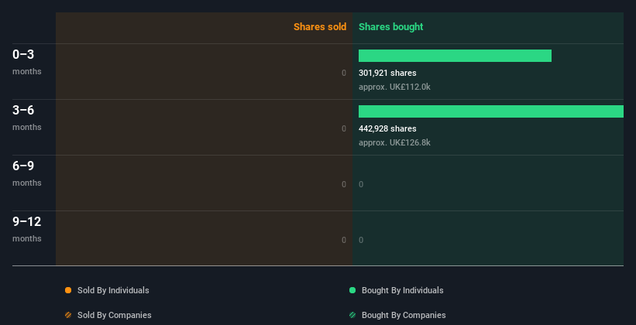The height and width of the screenshot is (325, 636).
Task: Click the 301,921 shares value
Action: coord(387,73)
